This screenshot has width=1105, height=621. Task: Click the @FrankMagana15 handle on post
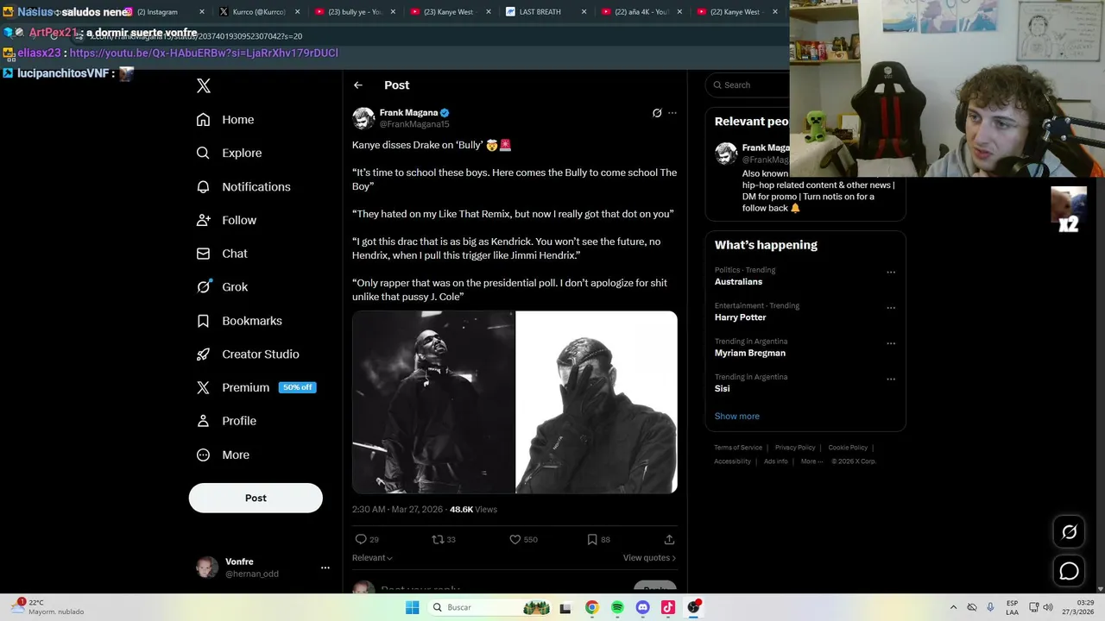(414, 124)
